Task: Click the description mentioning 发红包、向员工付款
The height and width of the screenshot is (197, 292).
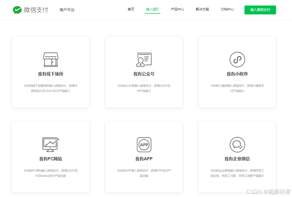Action: pyautogui.click(x=237, y=173)
